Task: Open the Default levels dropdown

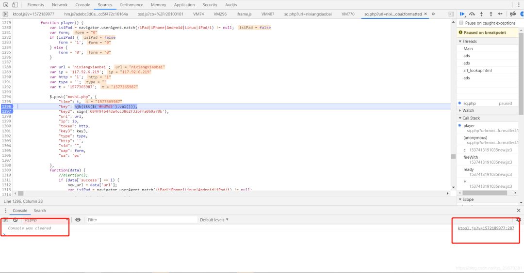Action: click(214, 220)
